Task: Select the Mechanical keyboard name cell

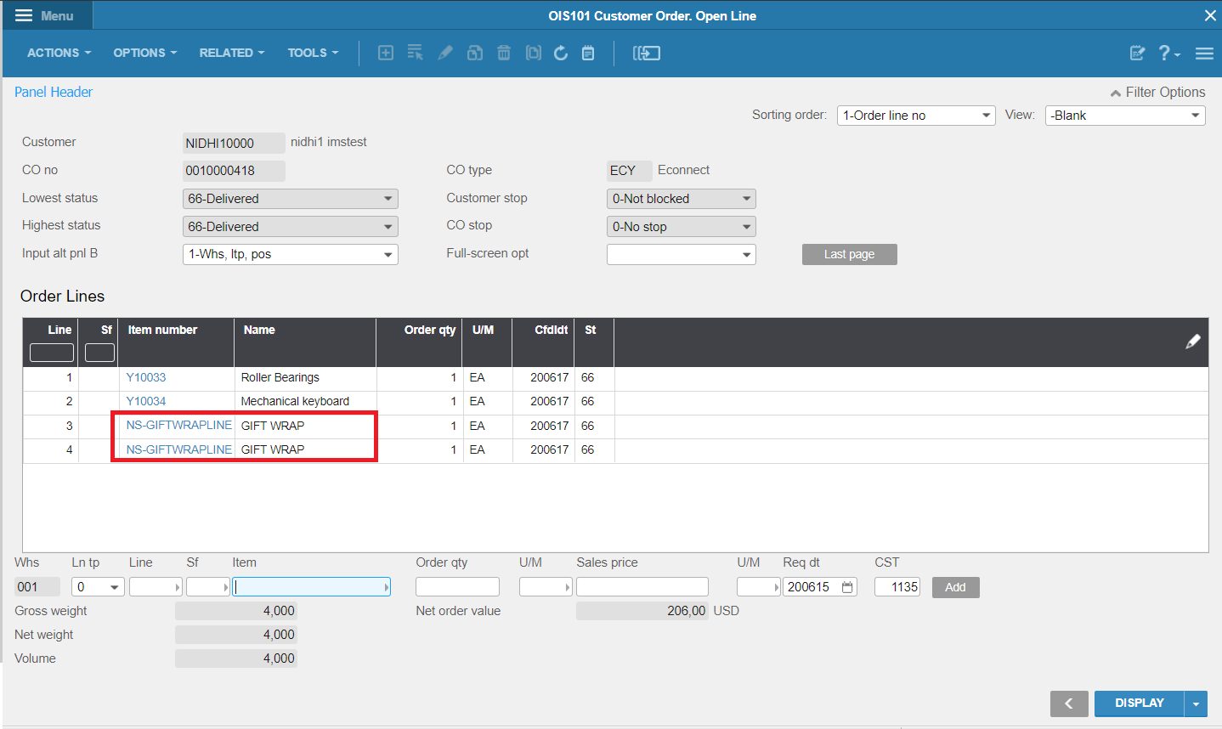Action: pos(305,401)
